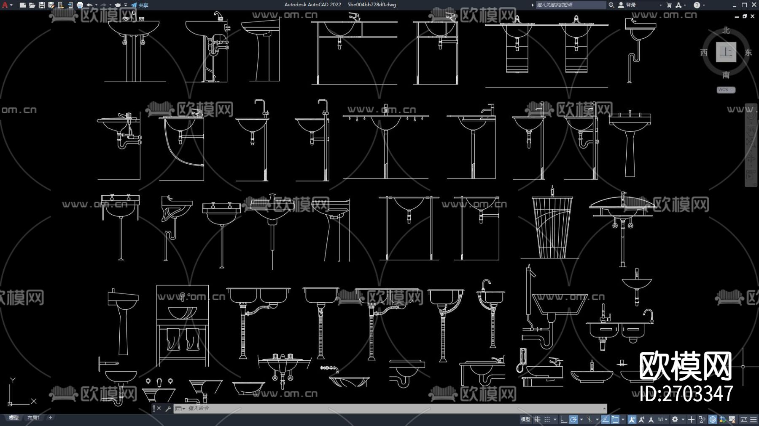This screenshot has width=759, height=426.
Task: Open an existing drawing file
Action: pos(32,5)
